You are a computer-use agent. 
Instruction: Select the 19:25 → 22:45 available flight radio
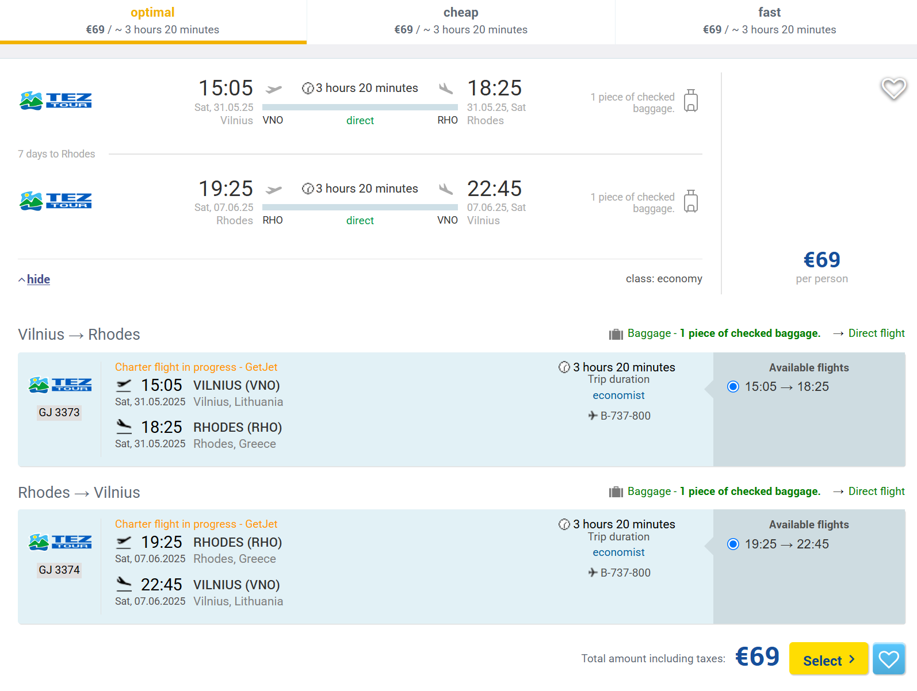tap(733, 544)
